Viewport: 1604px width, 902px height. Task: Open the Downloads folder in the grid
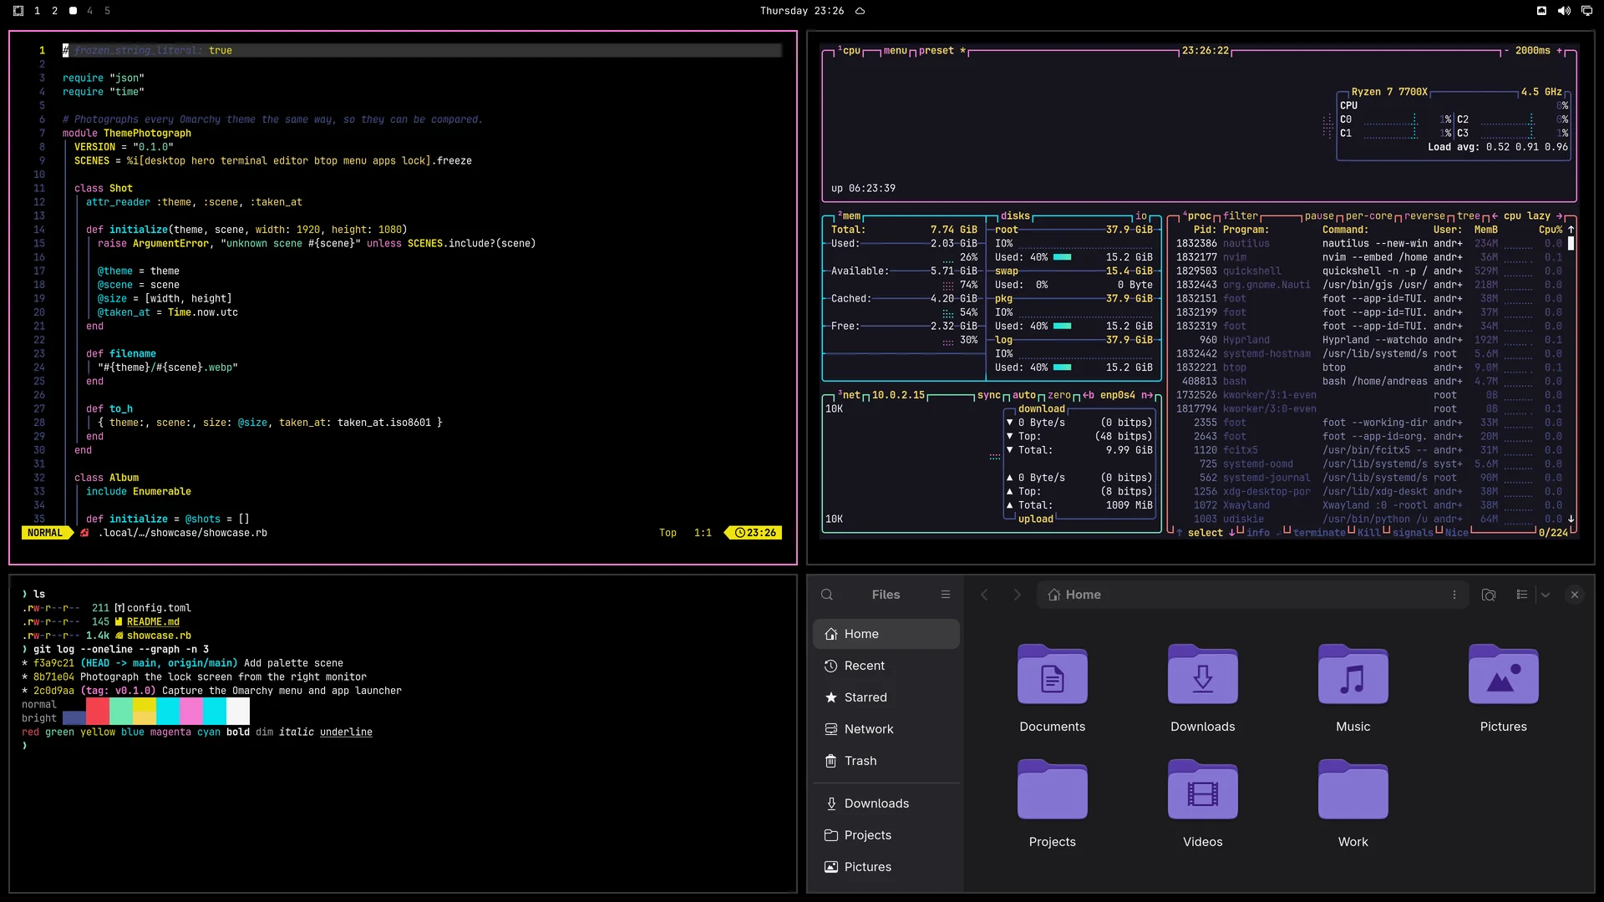pyautogui.click(x=1203, y=689)
